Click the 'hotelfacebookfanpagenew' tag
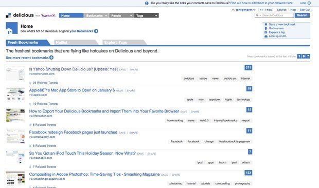The image size is (319, 188). 235,141
